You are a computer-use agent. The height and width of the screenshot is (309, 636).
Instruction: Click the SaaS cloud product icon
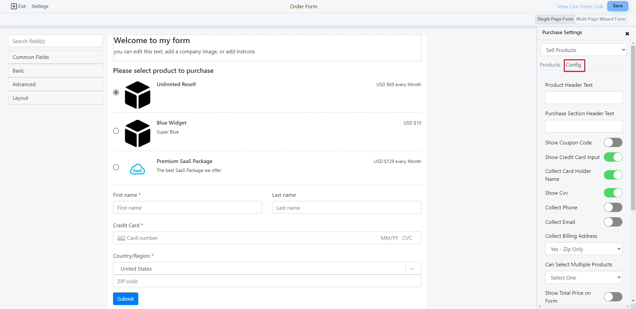(x=137, y=169)
